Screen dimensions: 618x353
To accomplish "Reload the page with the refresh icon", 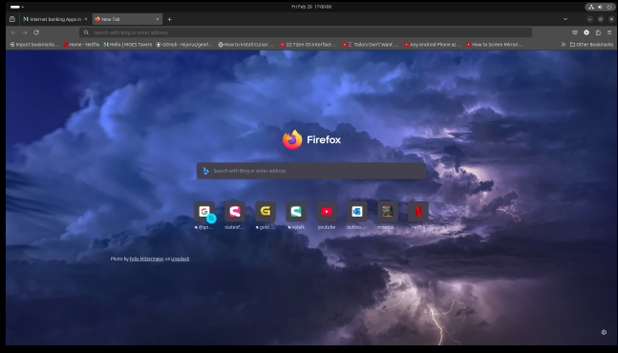I will point(36,32).
